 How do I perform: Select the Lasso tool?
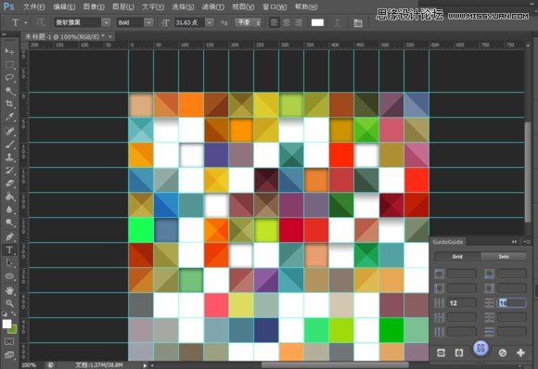click(x=9, y=78)
